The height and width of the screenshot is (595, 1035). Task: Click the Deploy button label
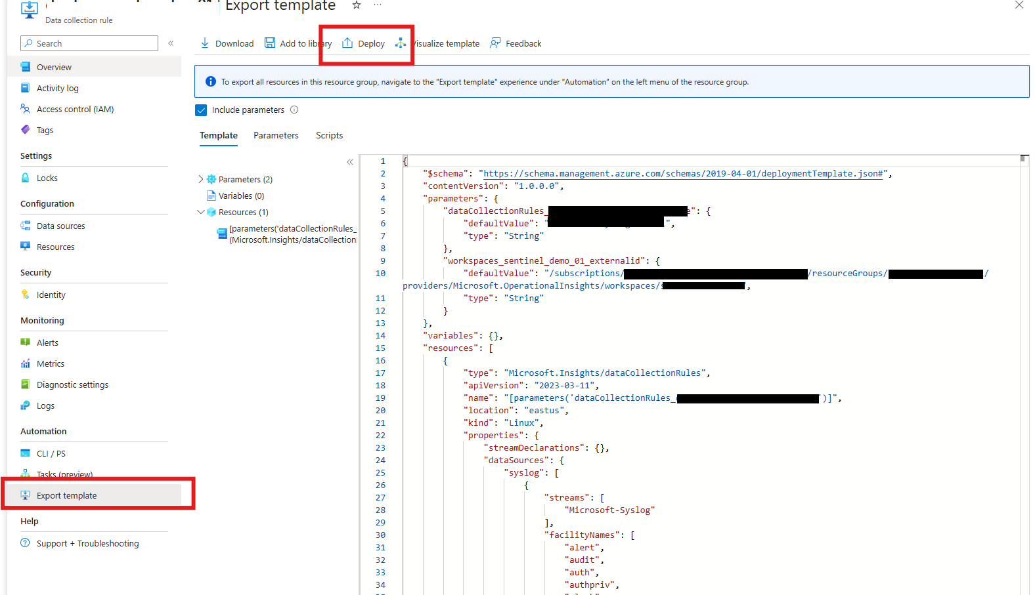point(372,44)
